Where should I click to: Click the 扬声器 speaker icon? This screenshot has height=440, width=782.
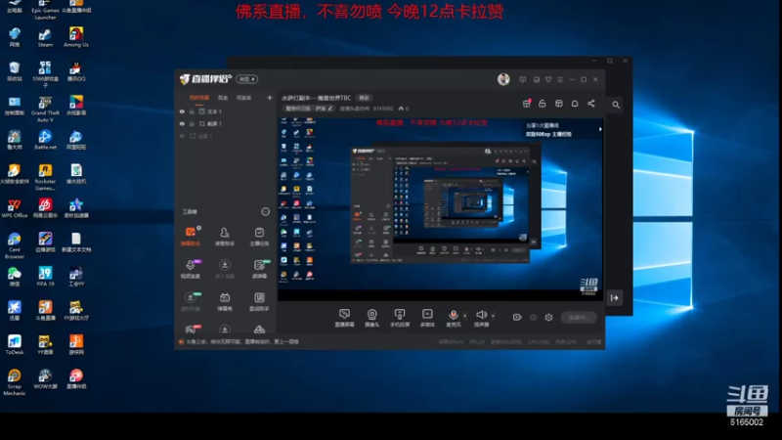click(481, 317)
